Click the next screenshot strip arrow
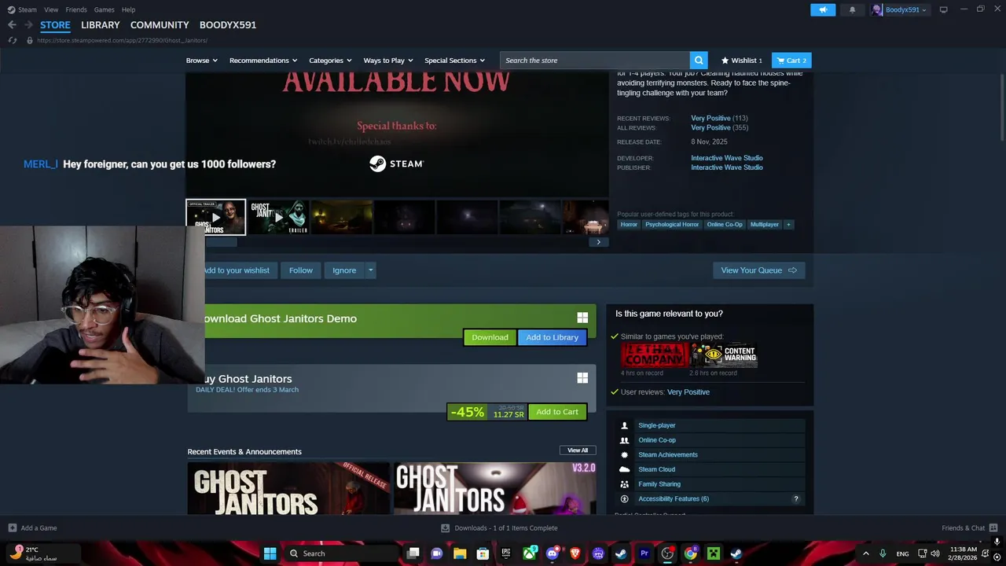This screenshot has width=1006, height=566. coord(598,242)
